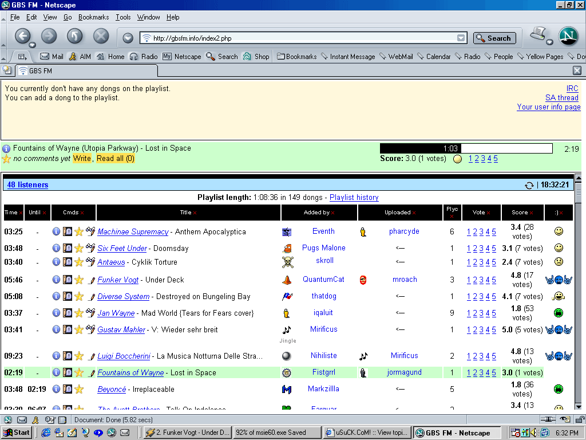
Task: Open the Playlist history link
Action: tap(354, 198)
